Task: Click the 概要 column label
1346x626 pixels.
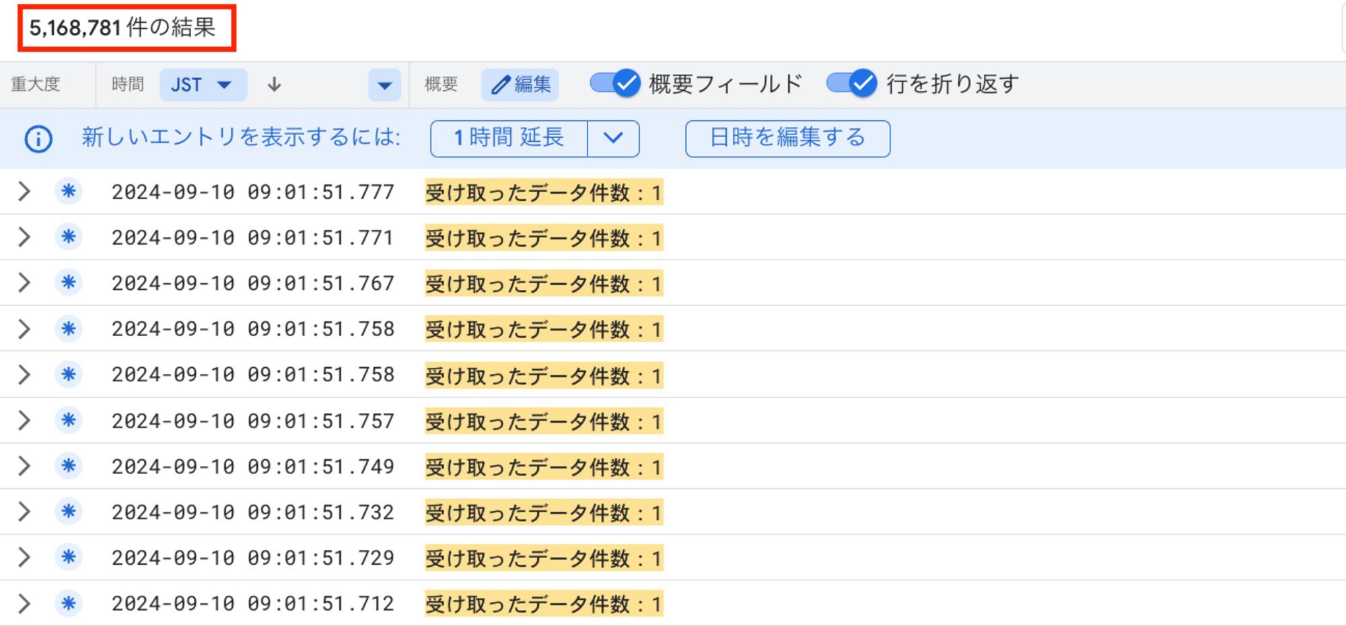Action: point(441,85)
